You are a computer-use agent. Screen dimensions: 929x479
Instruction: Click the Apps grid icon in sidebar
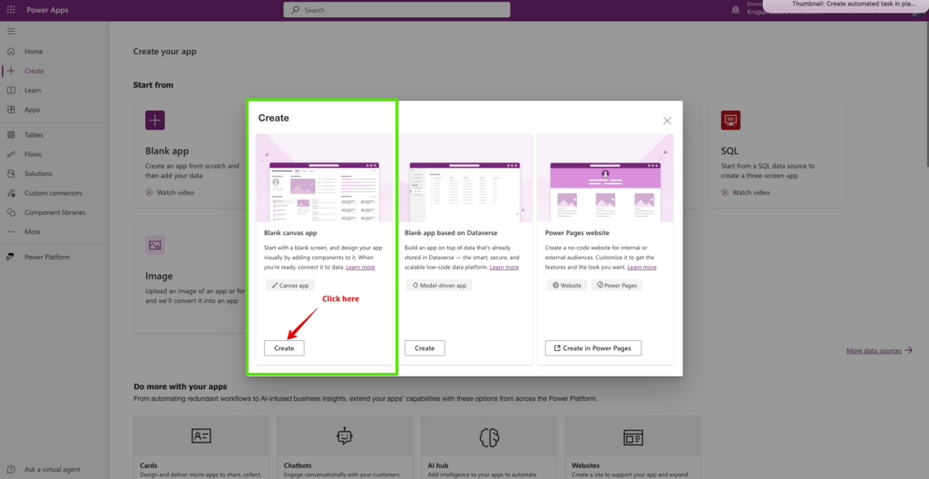11,110
